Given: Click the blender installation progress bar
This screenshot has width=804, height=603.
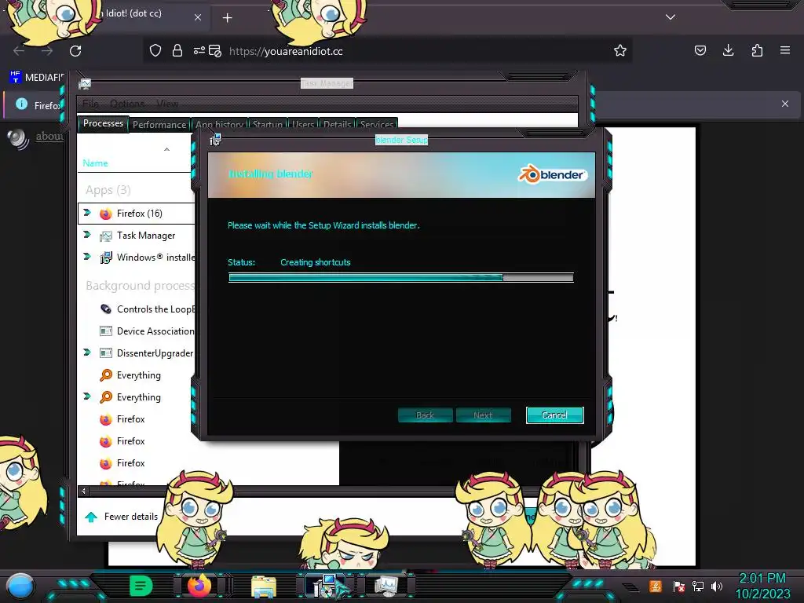Looking at the screenshot, I should (x=401, y=277).
